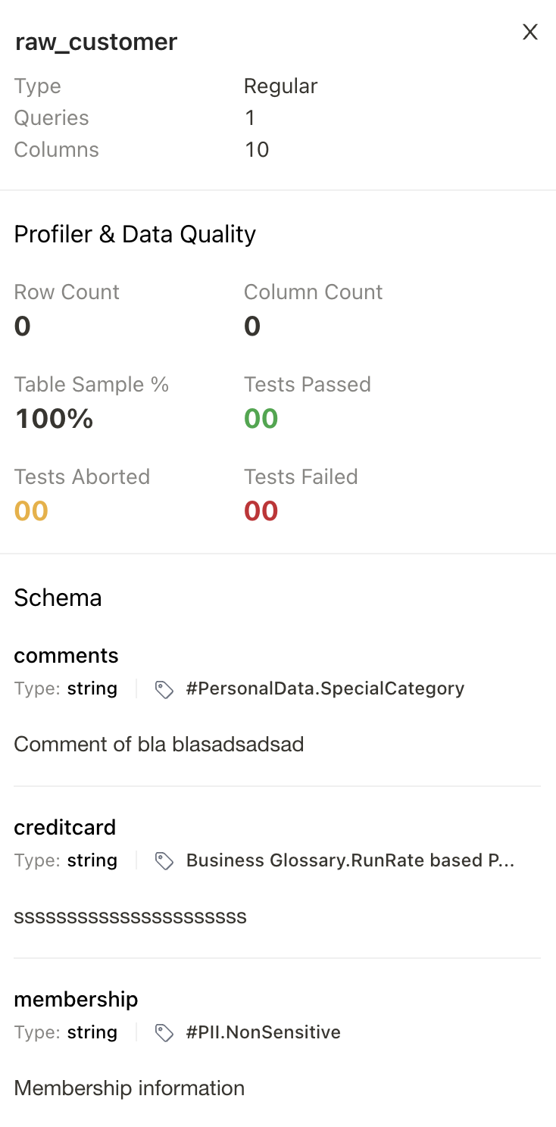
Task: Open the truncated Business Glossary.RunRate tag
Action: (351, 860)
